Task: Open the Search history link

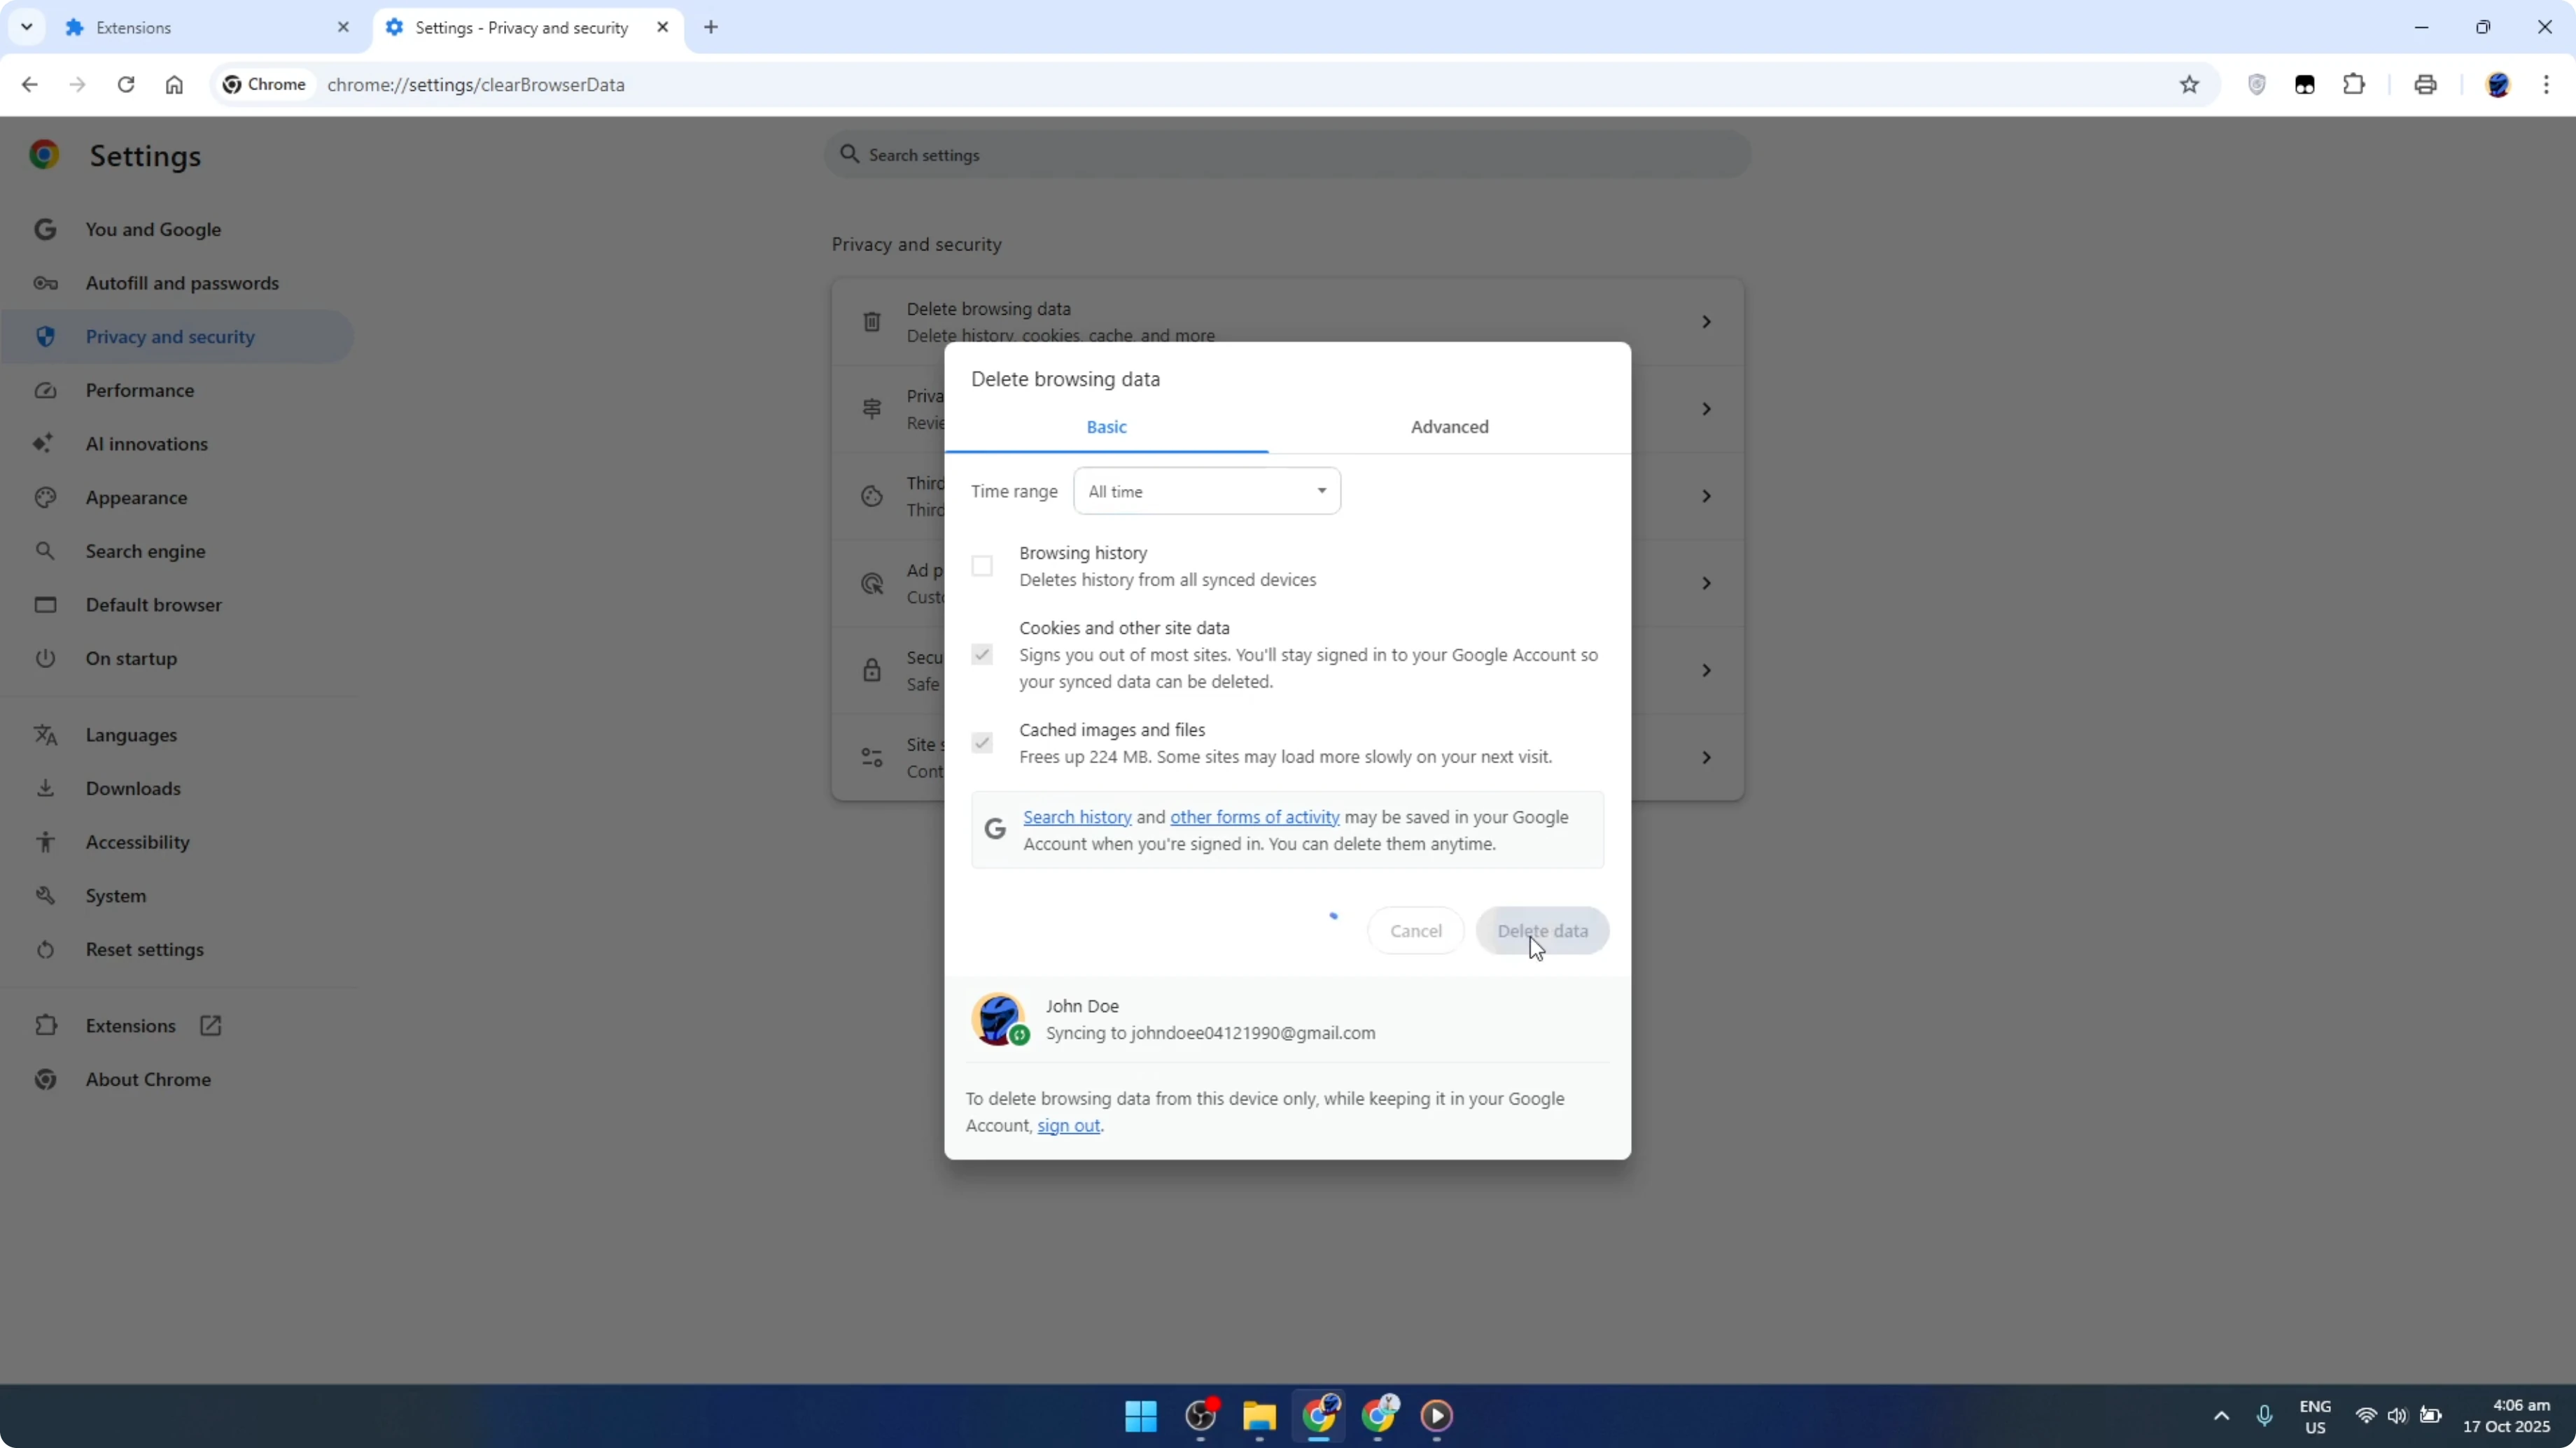Action: tap(1077, 818)
